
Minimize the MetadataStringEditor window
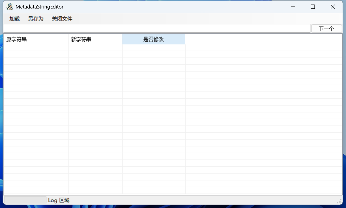[293, 7]
